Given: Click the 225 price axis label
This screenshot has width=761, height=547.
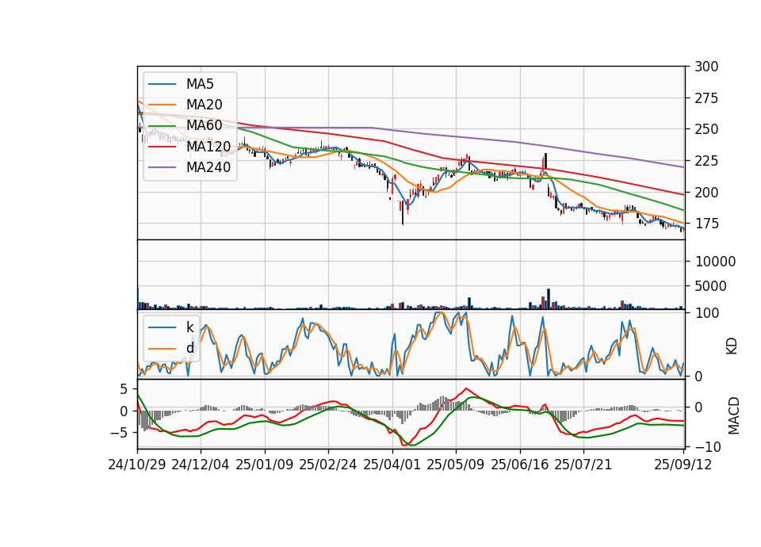Looking at the screenshot, I should click(x=706, y=161).
